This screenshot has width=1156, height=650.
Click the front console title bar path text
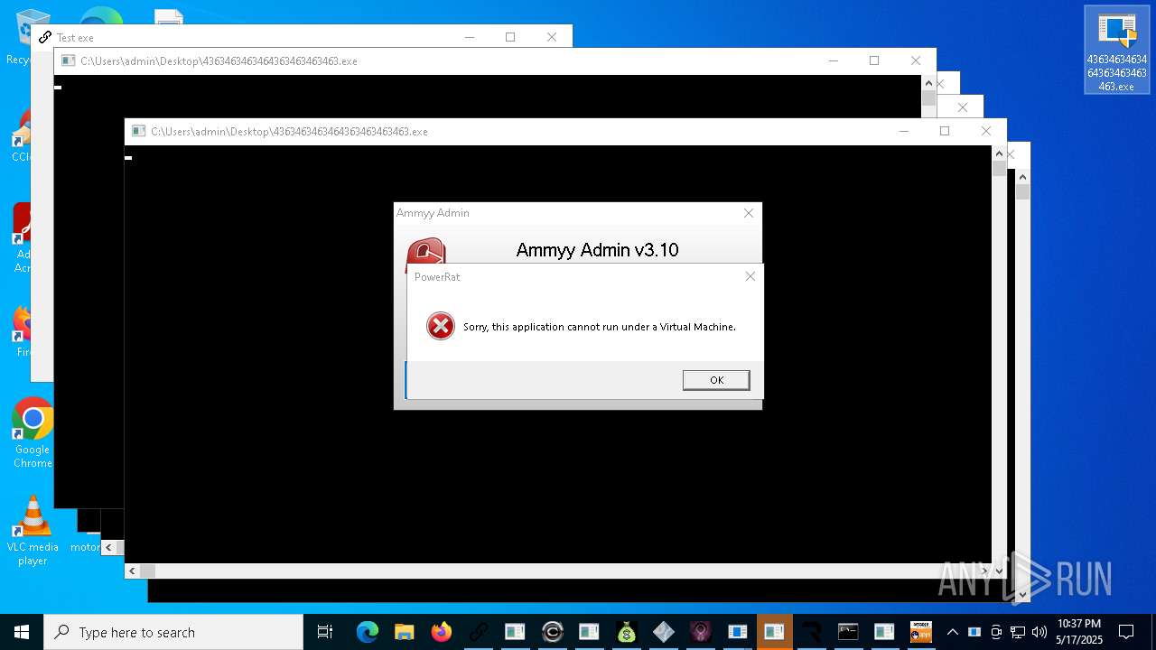[x=289, y=132]
